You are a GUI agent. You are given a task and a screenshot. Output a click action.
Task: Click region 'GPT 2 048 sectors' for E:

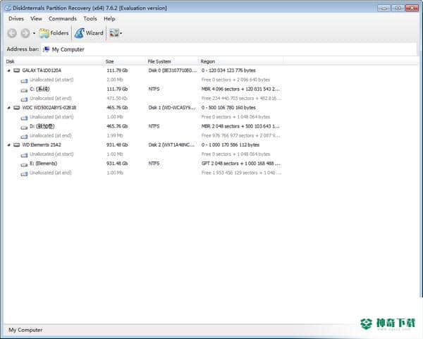click(x=241, y=164)
